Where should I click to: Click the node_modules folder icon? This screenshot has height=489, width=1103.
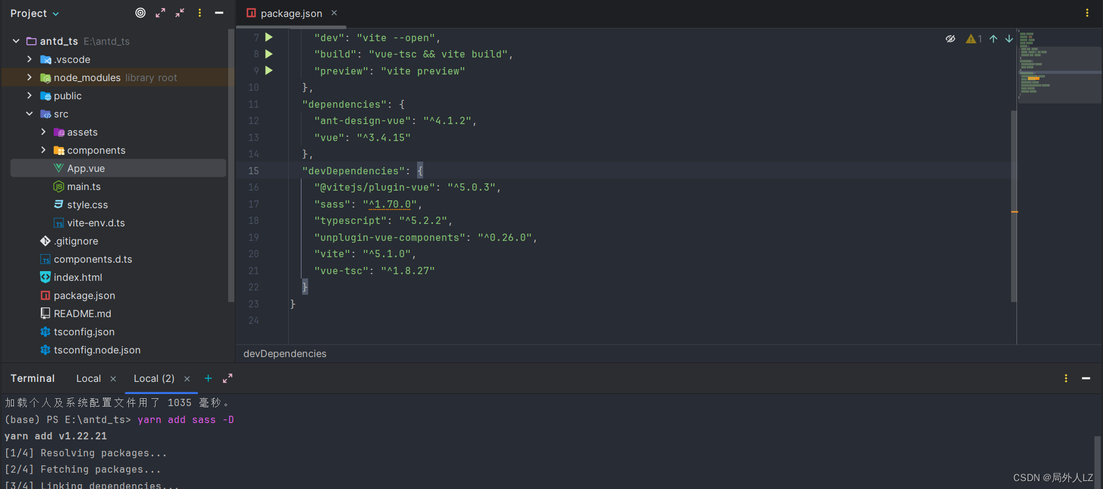click(x=45, y=77)
